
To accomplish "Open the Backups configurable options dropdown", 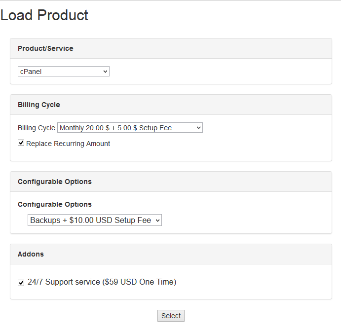I will point(95,220).
